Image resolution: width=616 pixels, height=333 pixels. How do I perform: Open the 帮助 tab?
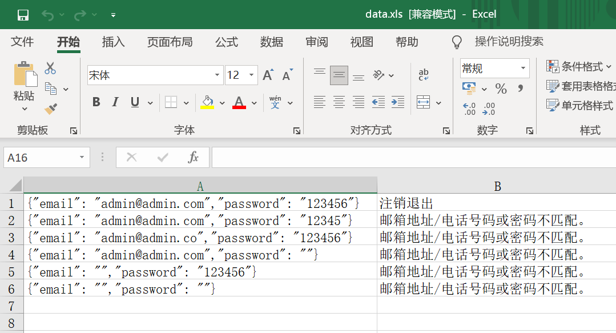tap(406, 42)
